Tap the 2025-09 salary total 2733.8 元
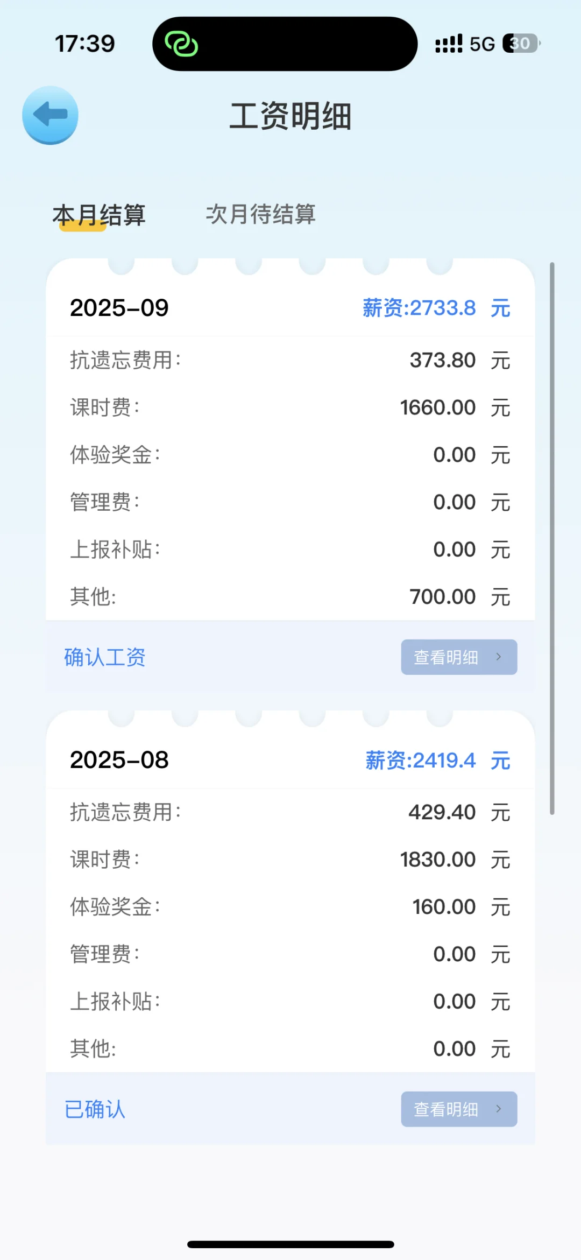Image resolution: width=581 pixels, height=1260 pixels. (436, 308)
